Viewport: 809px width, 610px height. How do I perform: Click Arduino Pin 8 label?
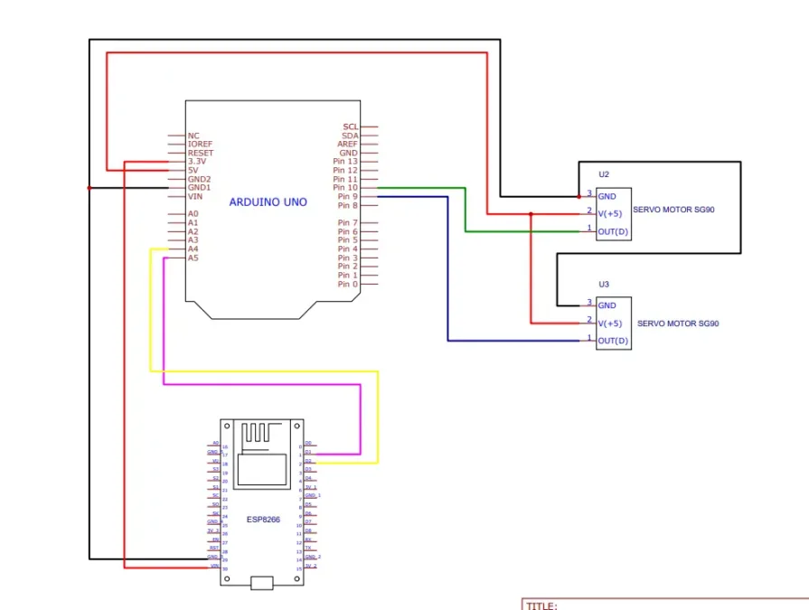tap(348, 205)
